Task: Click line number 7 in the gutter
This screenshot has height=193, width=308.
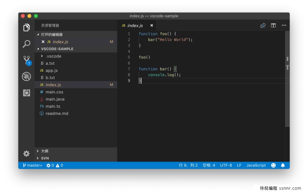Action: pyautogui.click(x=129, y=69)
